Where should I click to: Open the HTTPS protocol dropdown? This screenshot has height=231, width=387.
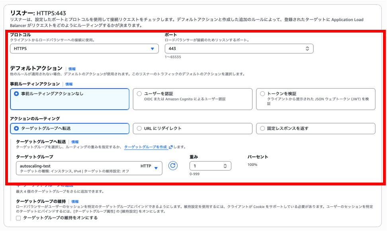pos(84,49)
